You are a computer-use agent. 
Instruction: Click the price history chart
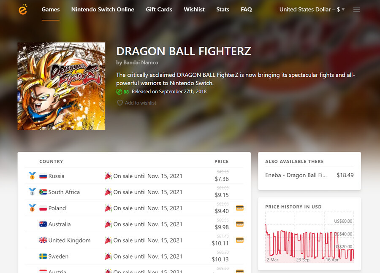pos(309,238)
